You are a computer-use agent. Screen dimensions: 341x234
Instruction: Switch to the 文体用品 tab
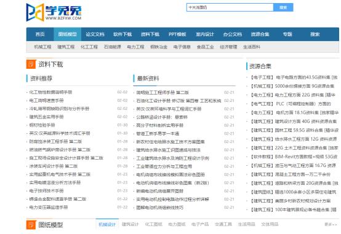(x=270, y=224)
